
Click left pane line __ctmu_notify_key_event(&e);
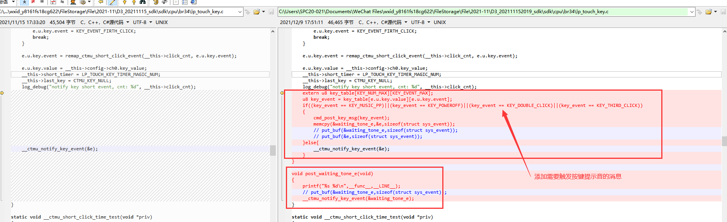(60, 149)
